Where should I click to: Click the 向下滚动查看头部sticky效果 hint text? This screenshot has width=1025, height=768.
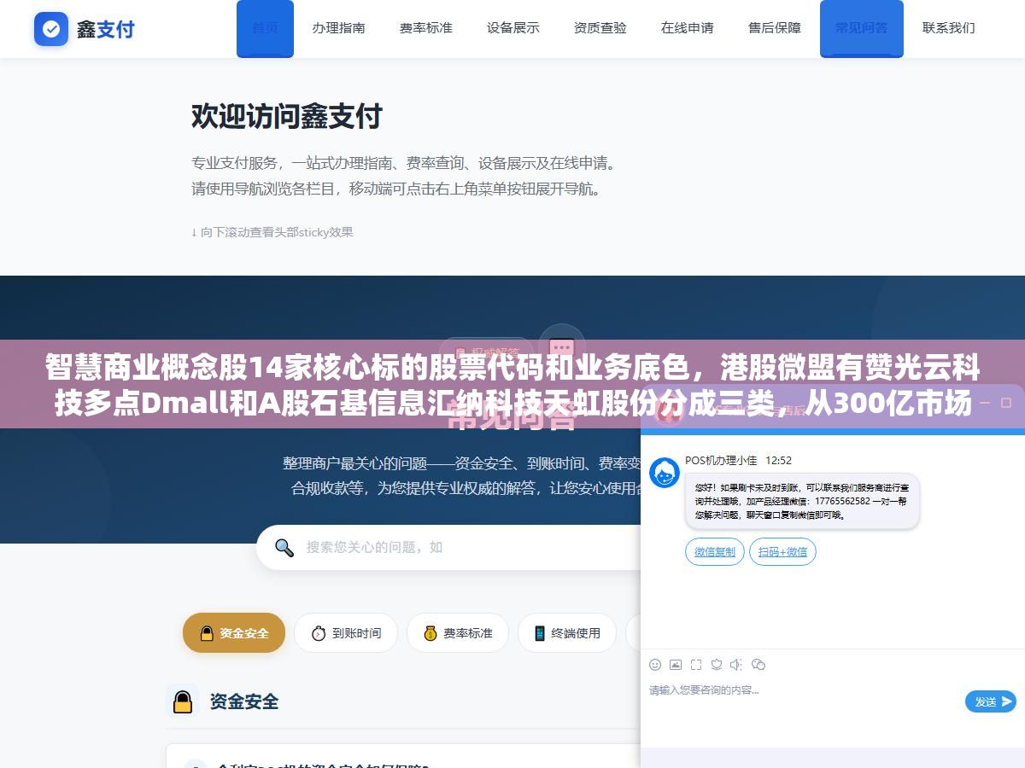pyautogui.click(x=272, y=232)
